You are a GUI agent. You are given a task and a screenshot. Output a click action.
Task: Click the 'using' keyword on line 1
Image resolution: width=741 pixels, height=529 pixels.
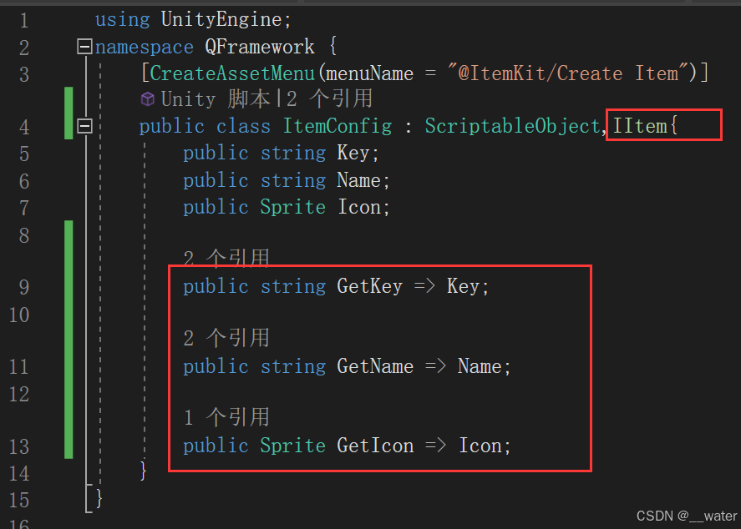coord(123,20)
